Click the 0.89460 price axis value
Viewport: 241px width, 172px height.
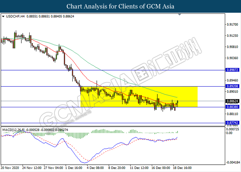[x=232, y=80]
